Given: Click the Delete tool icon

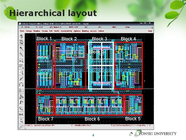Looking at the screenshot, I should [x=21, y=79].
